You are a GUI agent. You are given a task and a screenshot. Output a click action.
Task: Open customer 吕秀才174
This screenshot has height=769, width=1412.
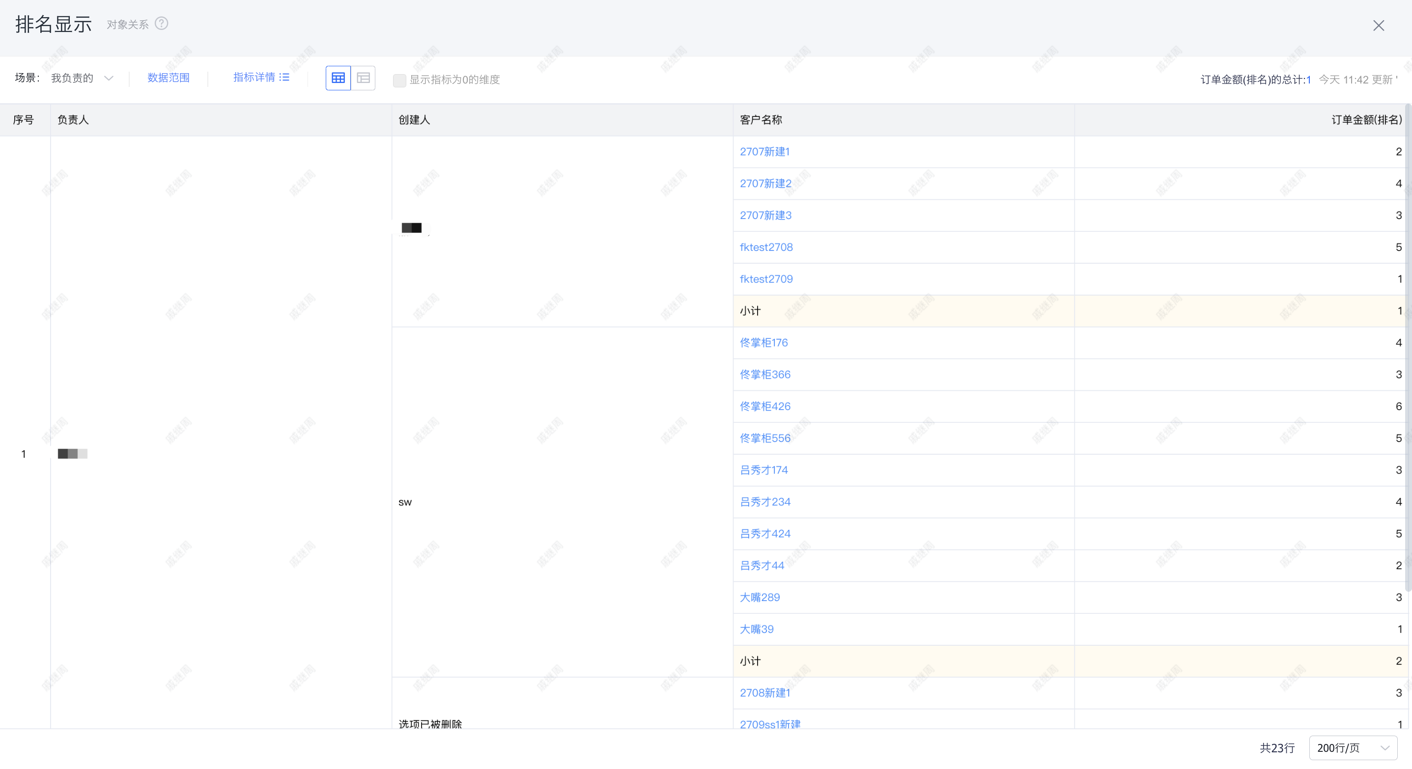(x=763, y=470)
